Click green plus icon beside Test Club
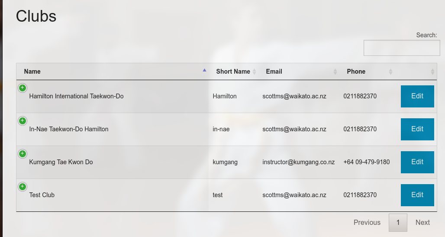 point(23,187)
